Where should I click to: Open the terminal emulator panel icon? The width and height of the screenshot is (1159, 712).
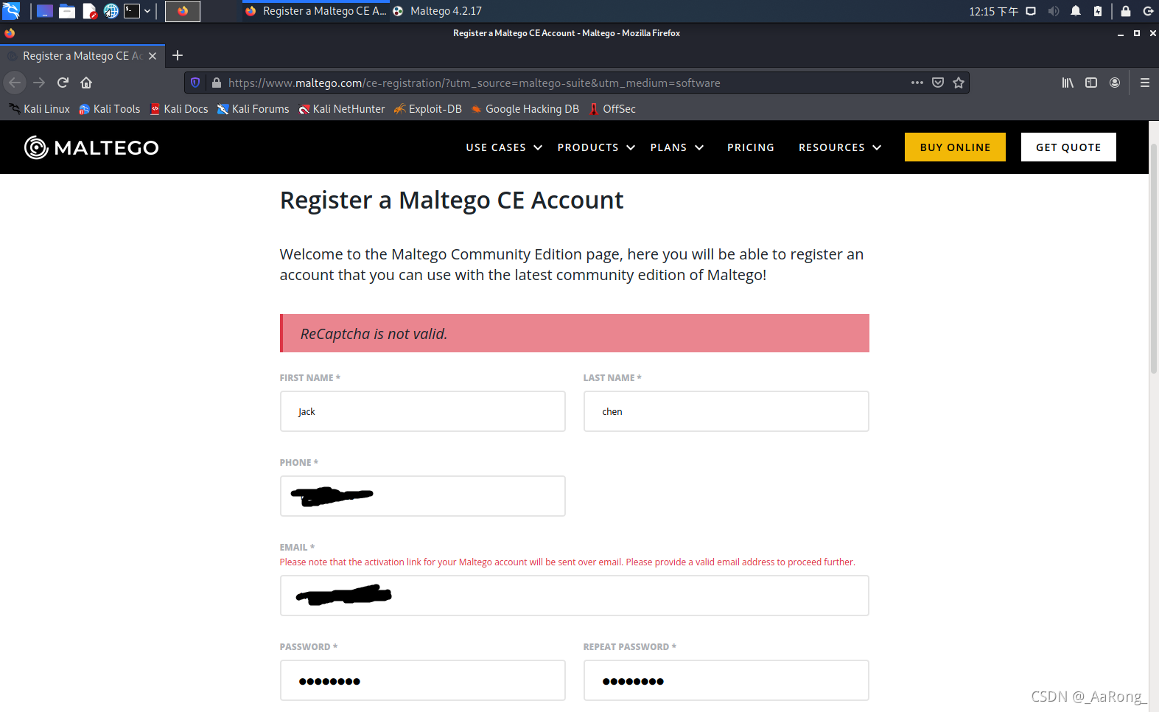(x=132, y=11)
